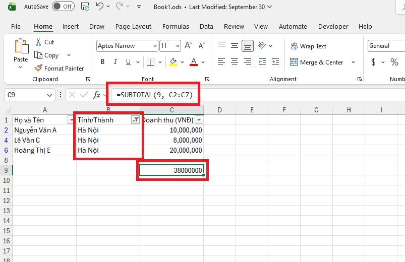Image resolution: width=405 pixels, height=262 pixels.
Task: Open the View tab
Action: pyautogui.click(x=261, y=26)
